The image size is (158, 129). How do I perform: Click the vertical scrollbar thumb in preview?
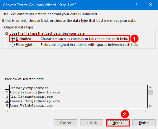150,92
